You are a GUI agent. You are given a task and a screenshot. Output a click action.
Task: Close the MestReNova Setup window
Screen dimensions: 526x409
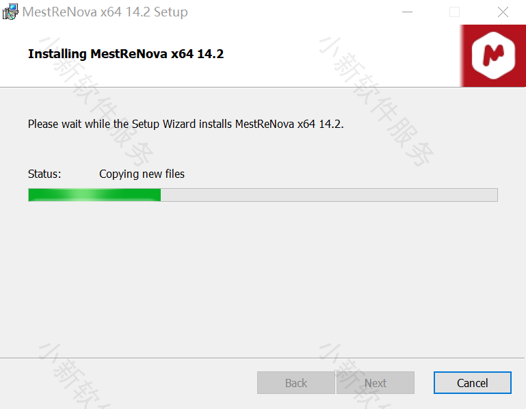(x=503, y=12)
